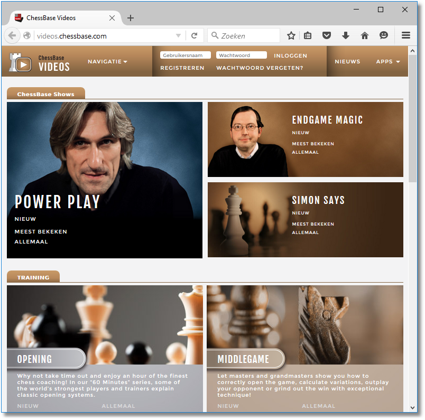Open a new browser tab
Image resolution: width=425 pixels, height=420 pixels.
click(x=131, y=18)
